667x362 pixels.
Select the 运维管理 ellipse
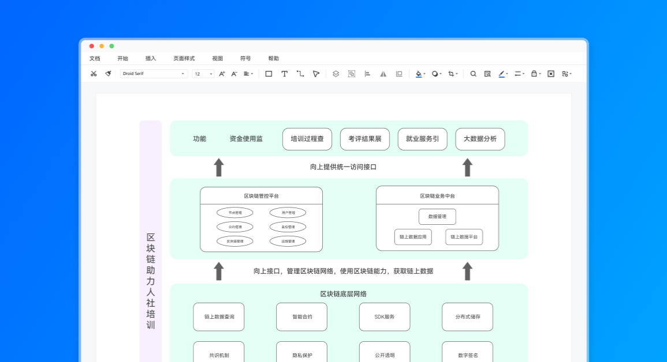[x=288, y=242]
